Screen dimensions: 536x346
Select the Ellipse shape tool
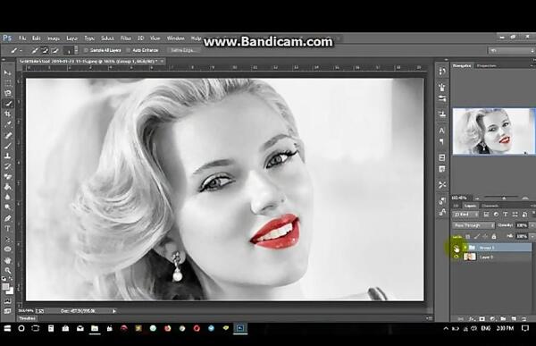[x=7, y=249]
